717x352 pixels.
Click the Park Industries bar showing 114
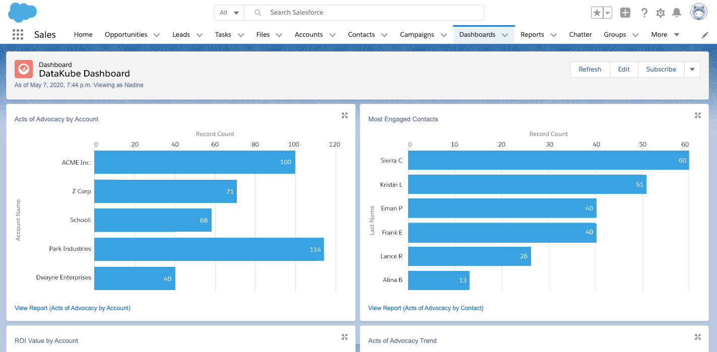coord(209,249)
